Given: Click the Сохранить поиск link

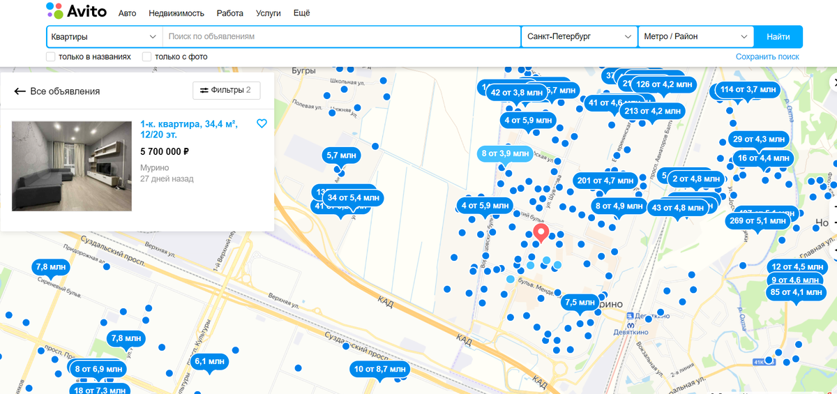Looking at the screenshot, I should click(767, 56).
